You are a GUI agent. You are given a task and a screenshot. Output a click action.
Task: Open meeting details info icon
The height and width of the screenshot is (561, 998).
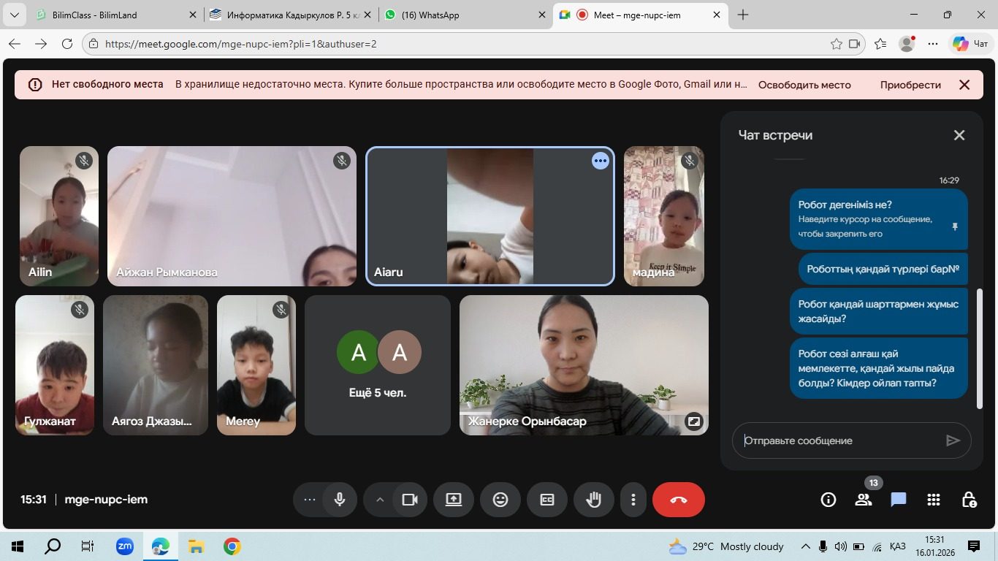click(828, 500)
